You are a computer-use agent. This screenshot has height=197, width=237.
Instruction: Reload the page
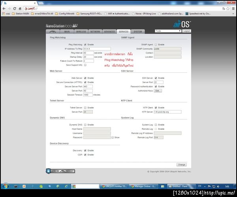tap(15, 9)
